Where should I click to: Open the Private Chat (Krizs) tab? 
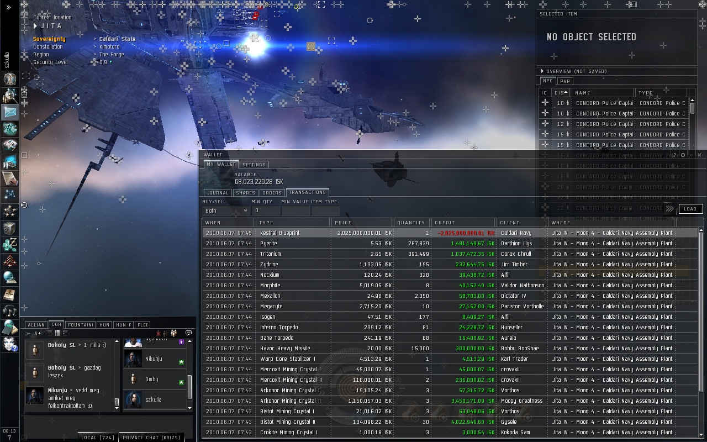point(152,437)
